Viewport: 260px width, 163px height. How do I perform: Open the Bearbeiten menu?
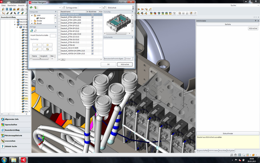click(x=12, y=6)
